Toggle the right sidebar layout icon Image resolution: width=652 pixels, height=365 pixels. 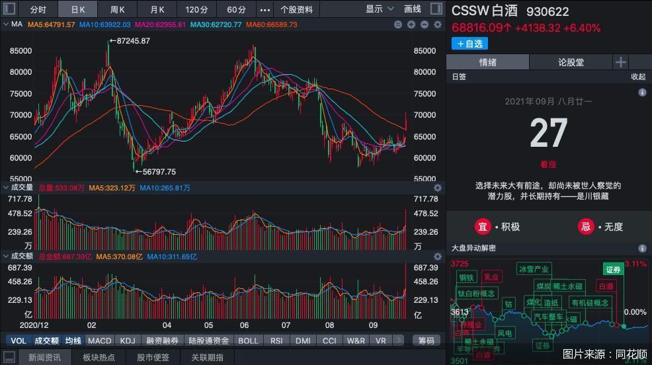pos(436,9)
